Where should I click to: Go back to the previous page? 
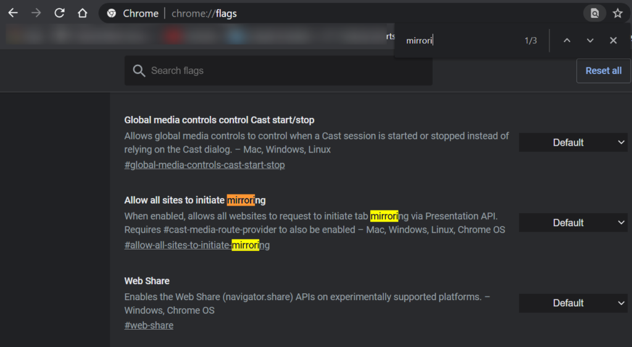(13, 14)
